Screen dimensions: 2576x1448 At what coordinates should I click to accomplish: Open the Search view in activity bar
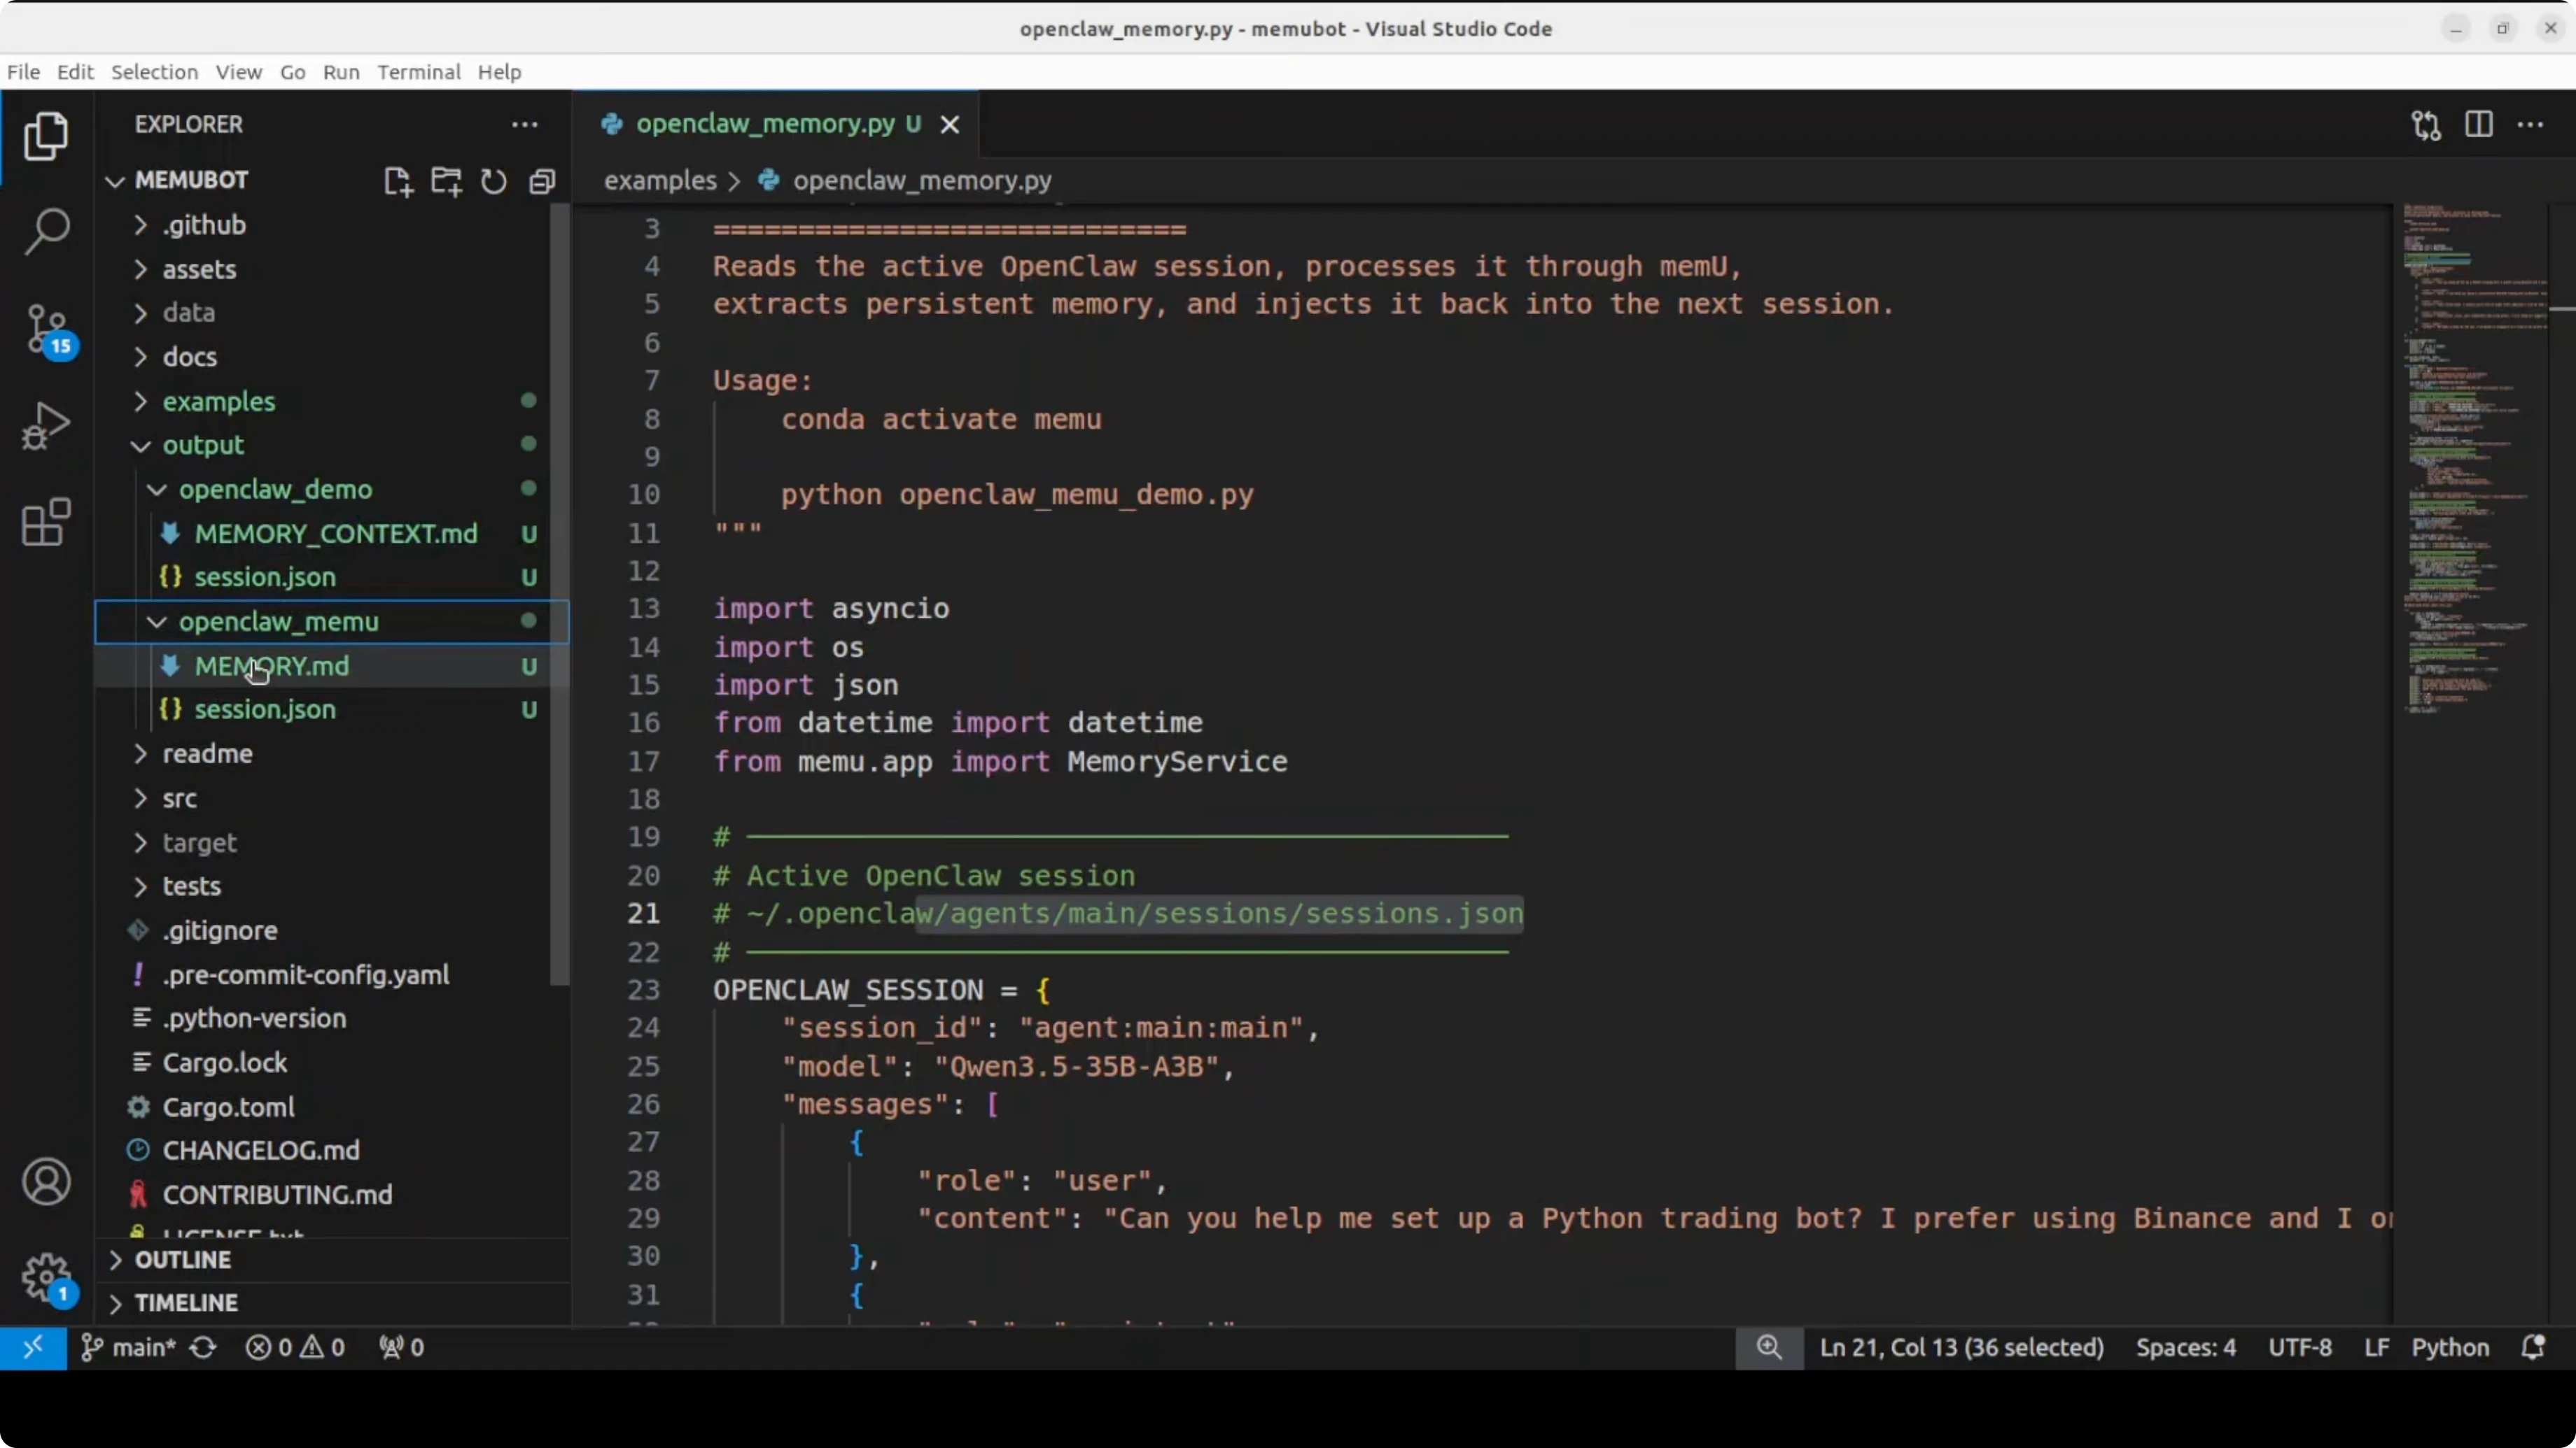tap(46, 231)
